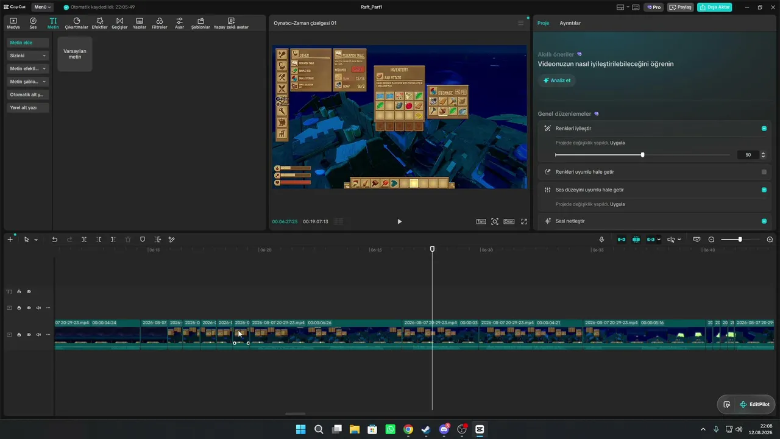Switch to the Ses (audio) tab
This screenshot has width=780, height=439.
33,23
